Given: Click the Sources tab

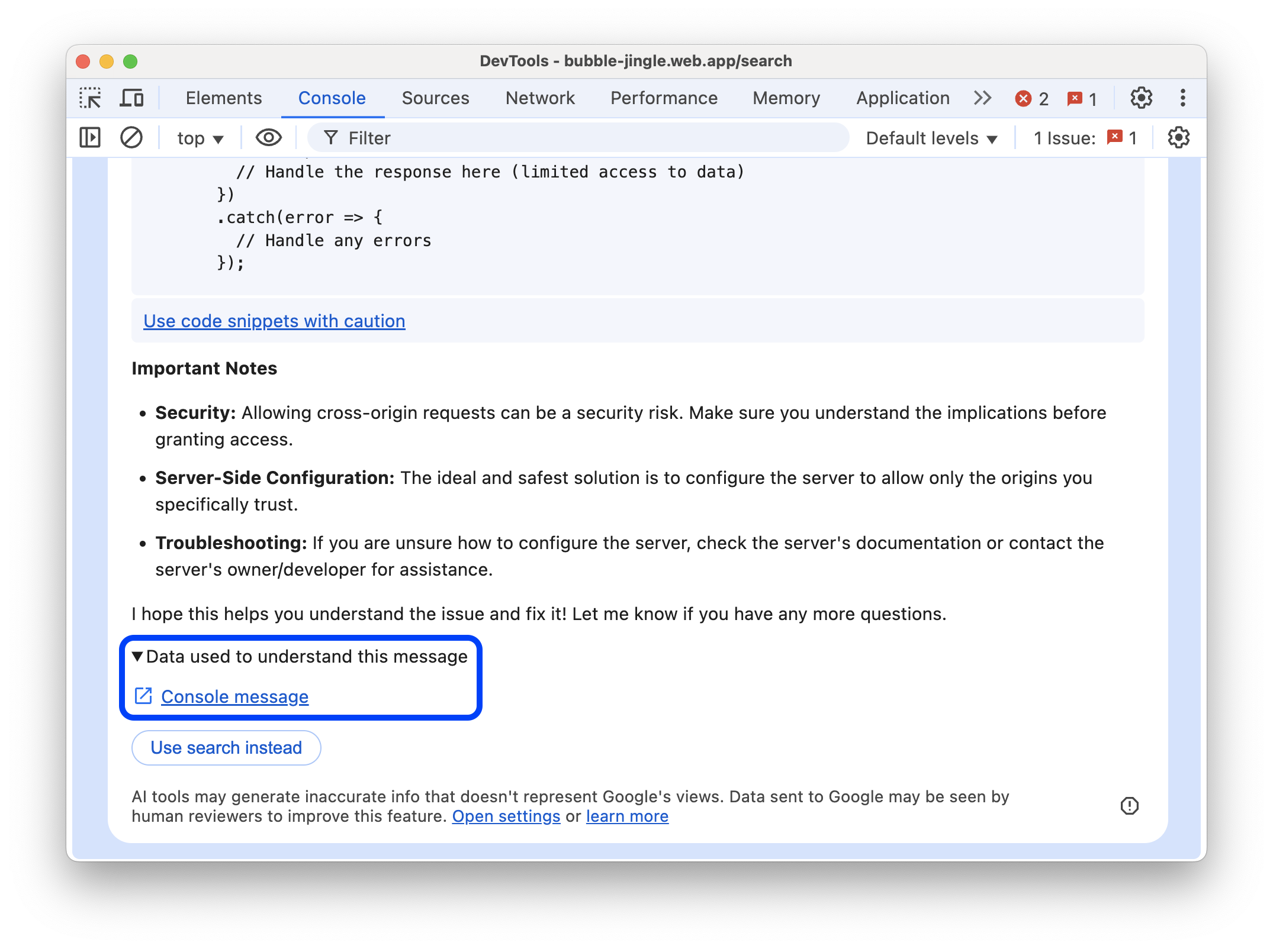Looking at the screenshot, I should pos(436,98).
